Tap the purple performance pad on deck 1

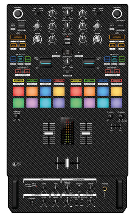tap(59, 103)
